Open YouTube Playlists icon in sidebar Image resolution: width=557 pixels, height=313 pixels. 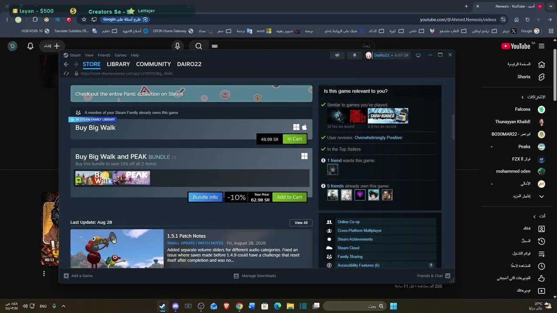pyautogui.click(x=542, y=253)
